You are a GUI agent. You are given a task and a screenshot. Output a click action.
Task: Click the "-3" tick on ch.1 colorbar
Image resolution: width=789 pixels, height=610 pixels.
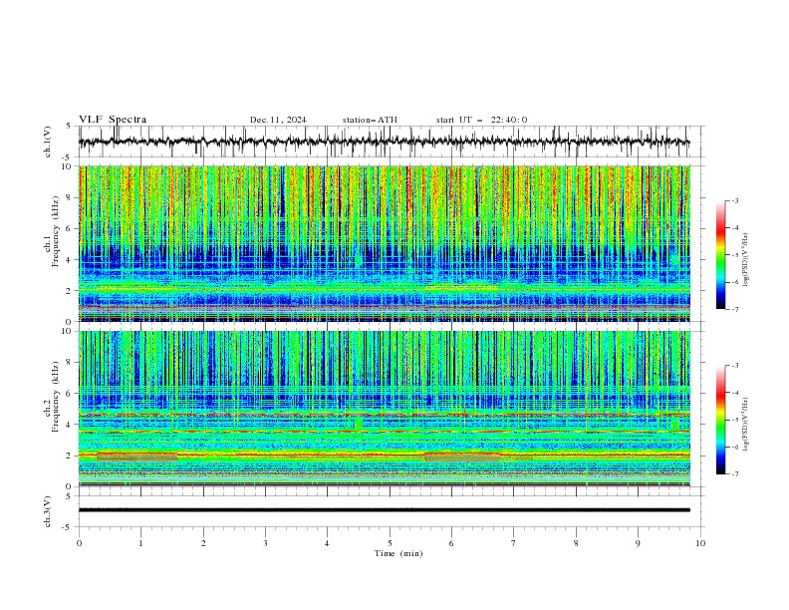click(735, 200)
